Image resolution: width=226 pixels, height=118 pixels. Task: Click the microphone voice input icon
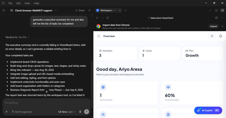(80, 112)
